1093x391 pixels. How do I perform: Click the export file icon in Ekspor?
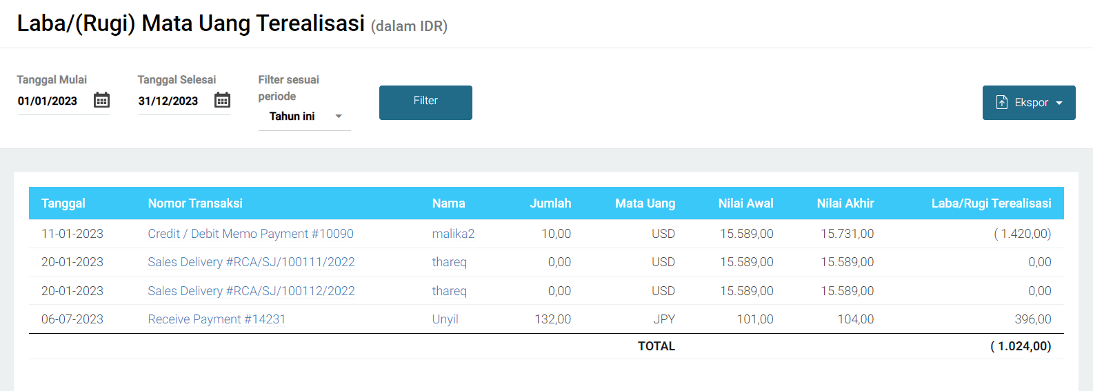[1002, 103]
